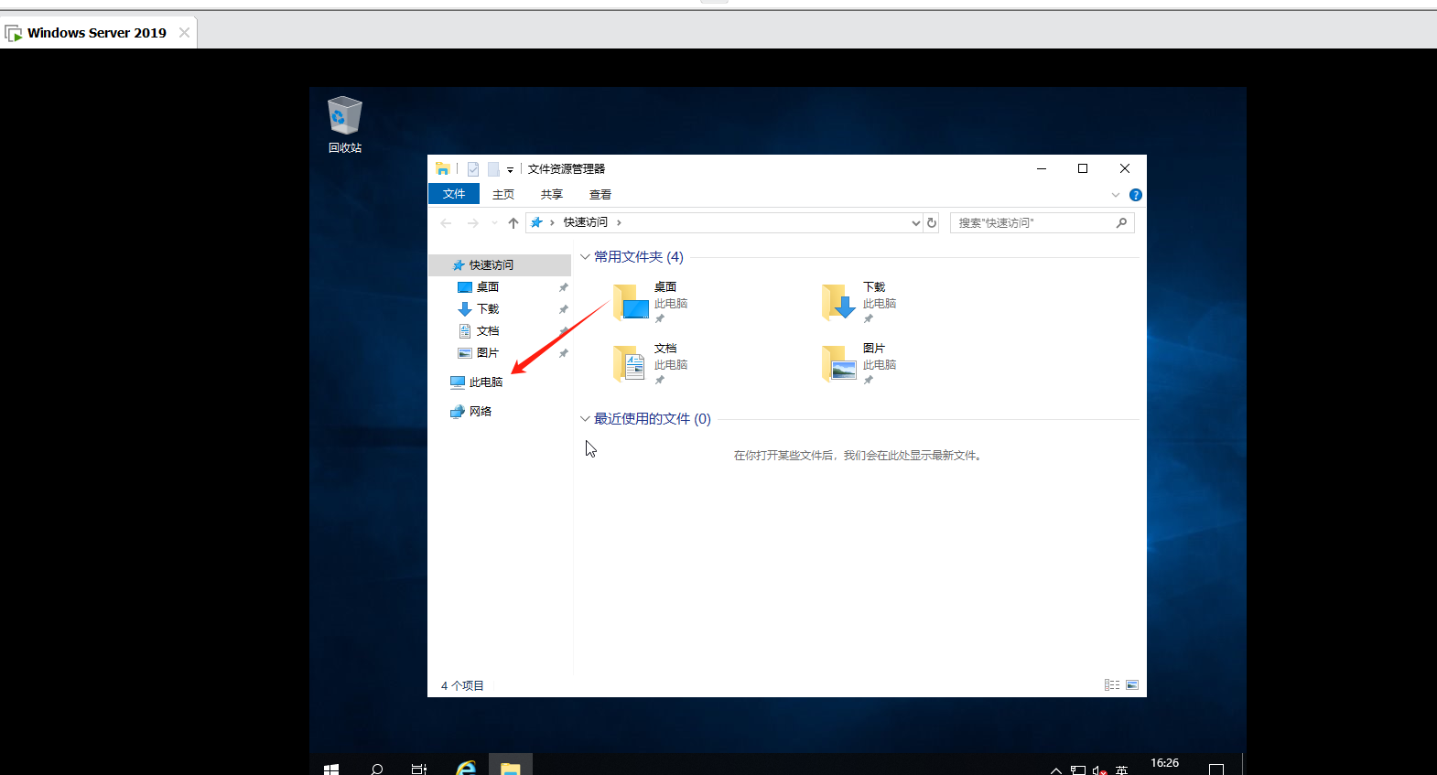Click the New Folder quick access toolbar icon
The width and height of the screenshot is (1437, 775).
pos(493,169)
